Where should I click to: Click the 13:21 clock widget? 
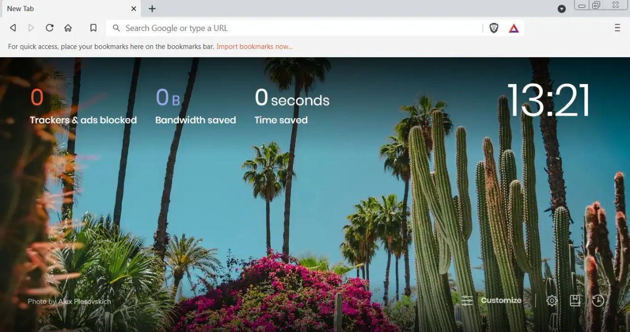coord(549,100)
